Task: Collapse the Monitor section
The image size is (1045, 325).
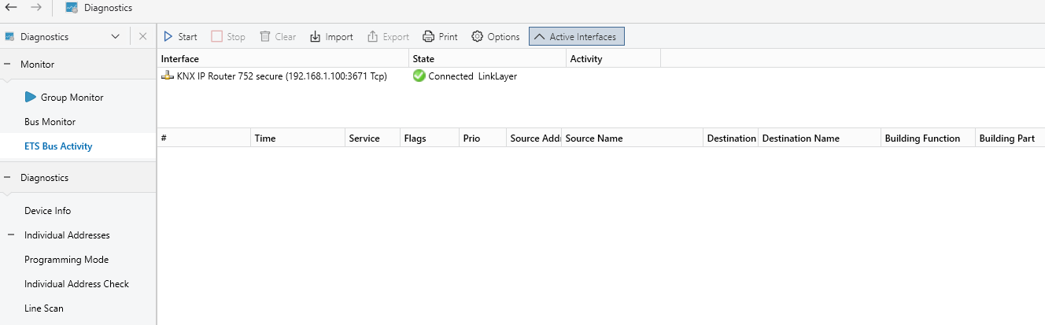Action: point(7,65)
